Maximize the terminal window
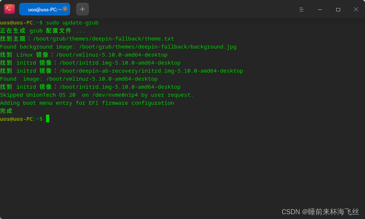The height and width of the screenshot is (219, 365). (x=338, y=9)
